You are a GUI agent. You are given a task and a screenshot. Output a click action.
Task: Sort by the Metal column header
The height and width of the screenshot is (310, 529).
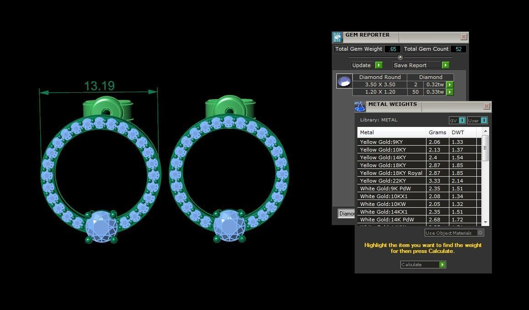pos(392,132)
